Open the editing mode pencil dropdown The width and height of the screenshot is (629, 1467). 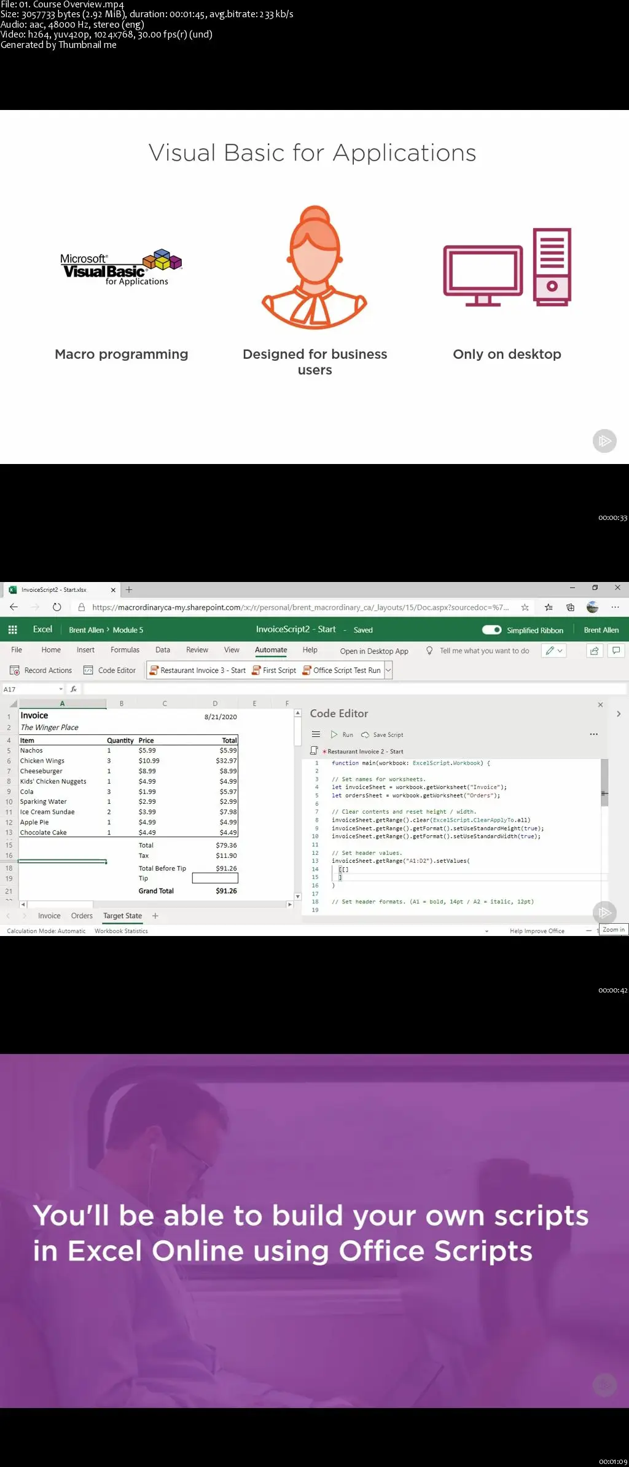click(x=554, y=650)
